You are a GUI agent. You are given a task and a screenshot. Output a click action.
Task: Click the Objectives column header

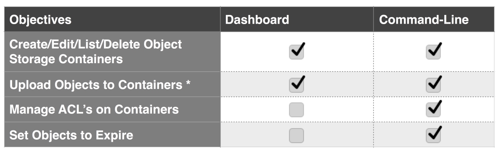coord(40,20)
